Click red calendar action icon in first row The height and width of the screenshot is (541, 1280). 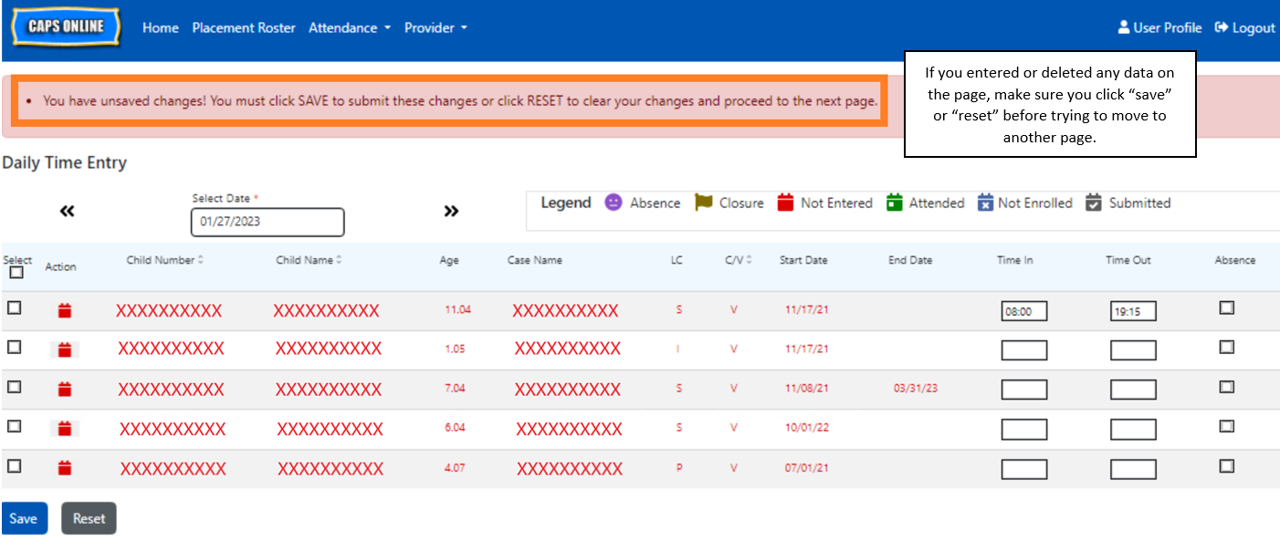coord(64,311)
